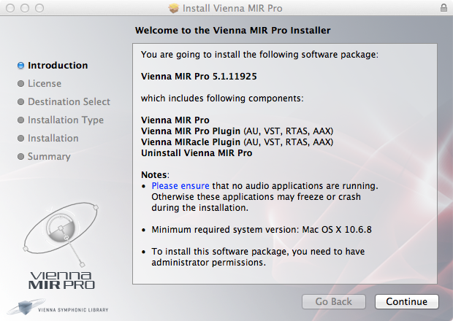Minimize the installer window
Image resolution: width=453 pixels, height=321 pixels.
pyautogui.click(x=24, y=8)
